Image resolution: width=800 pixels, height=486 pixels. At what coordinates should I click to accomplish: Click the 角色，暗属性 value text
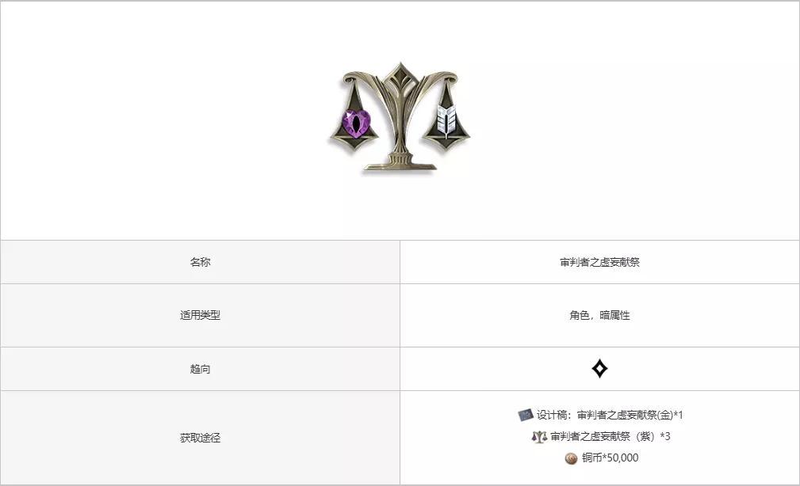(x=599, y=315)
